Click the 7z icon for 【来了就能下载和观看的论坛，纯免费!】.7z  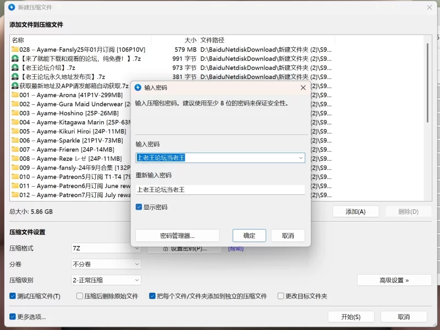[x=14, y=59]
